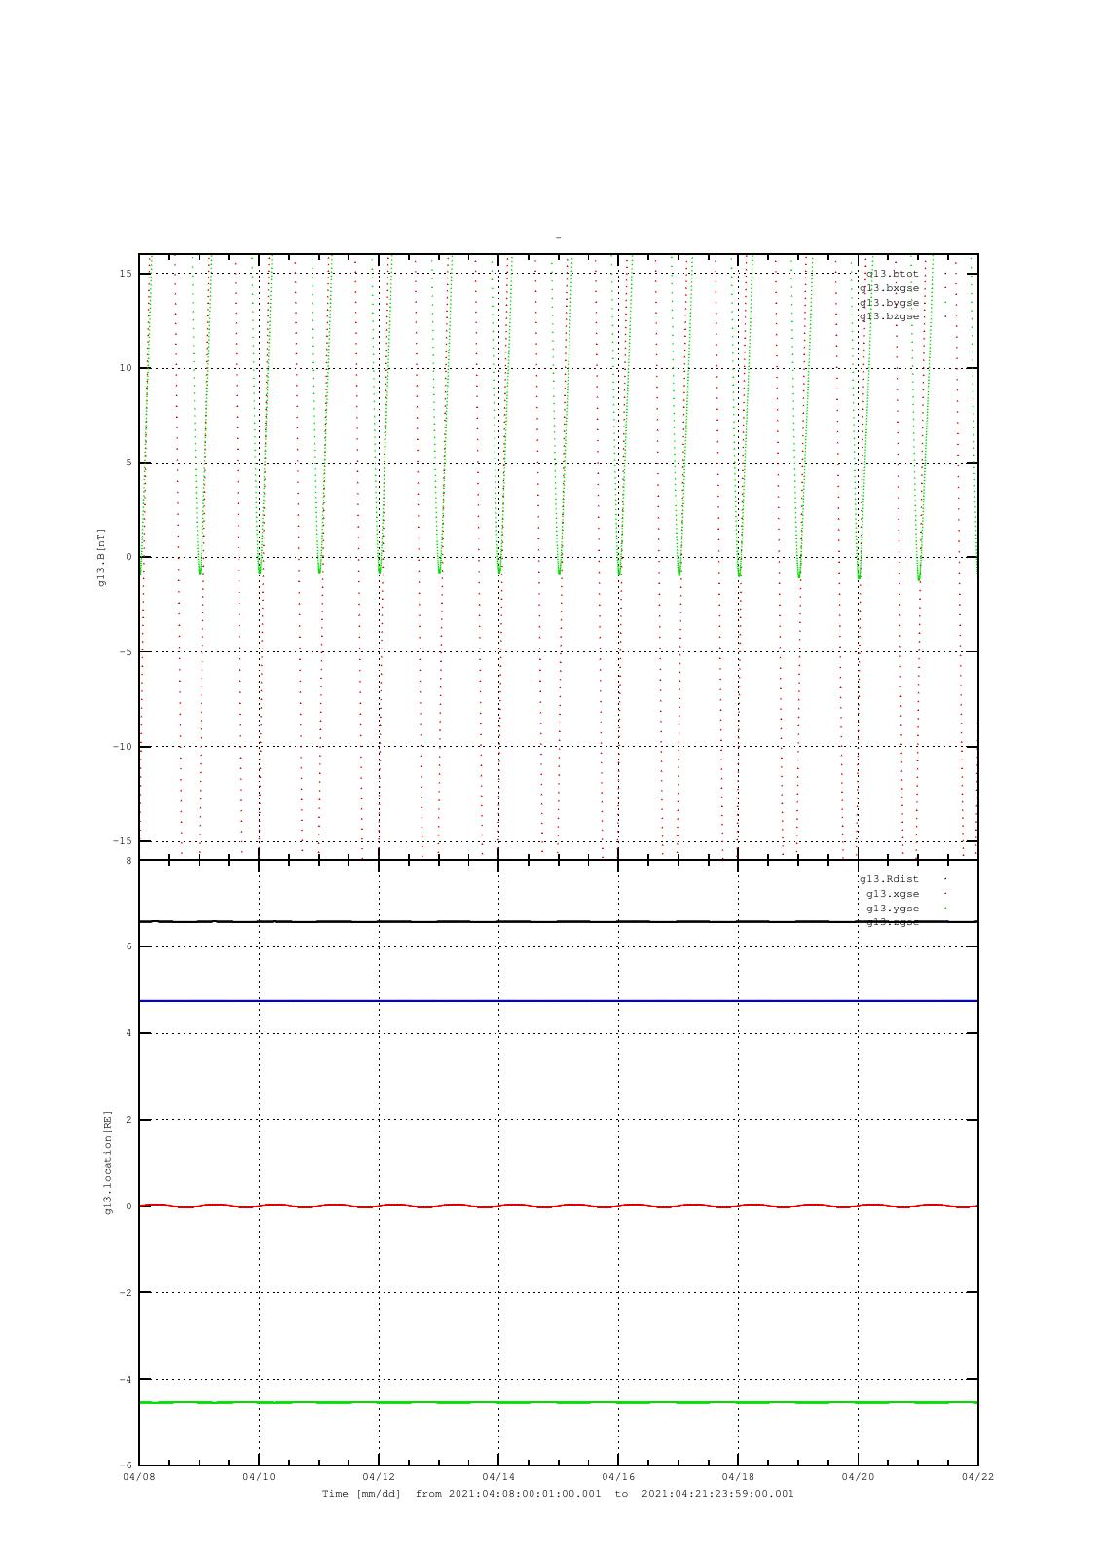The height and width of the screenshot is (1558, 1101).
Task: Click the g13.bzgse legend entry
Action: pyautogui.click(x=889, y=316)
